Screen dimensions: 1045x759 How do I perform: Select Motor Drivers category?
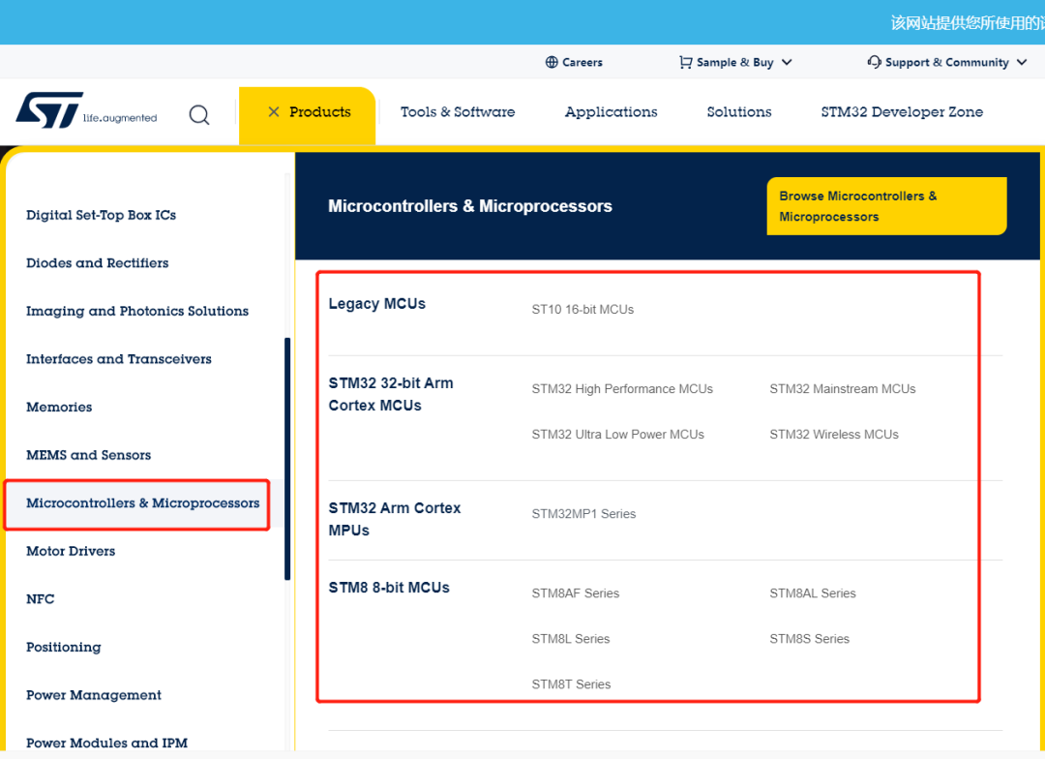71,551
